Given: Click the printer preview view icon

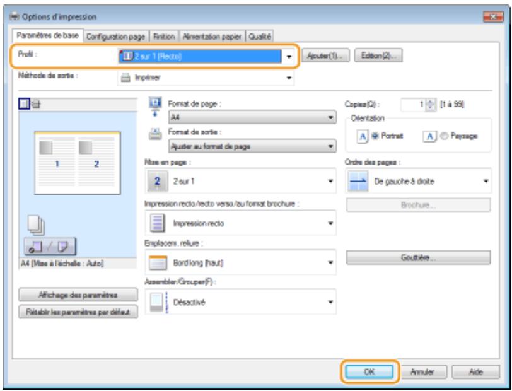Looking at the screenshot, I should point(36,105).
